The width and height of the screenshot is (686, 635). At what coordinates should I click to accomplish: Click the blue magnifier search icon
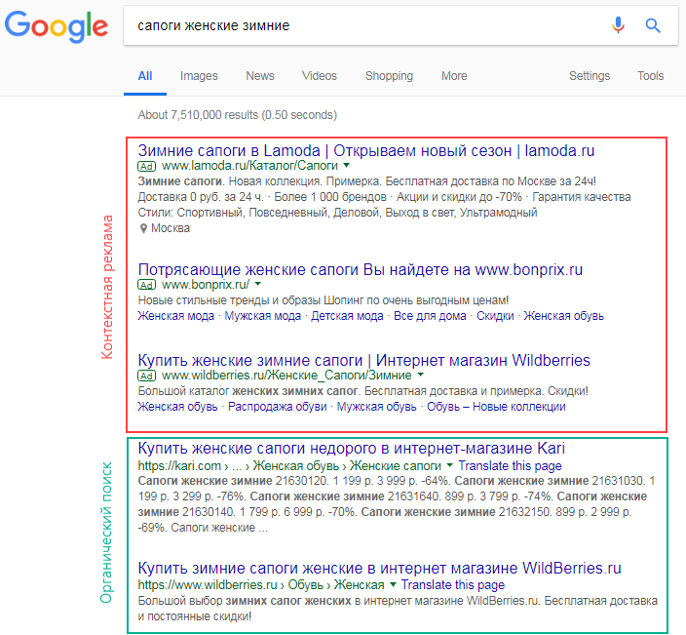tap(653, 25)
